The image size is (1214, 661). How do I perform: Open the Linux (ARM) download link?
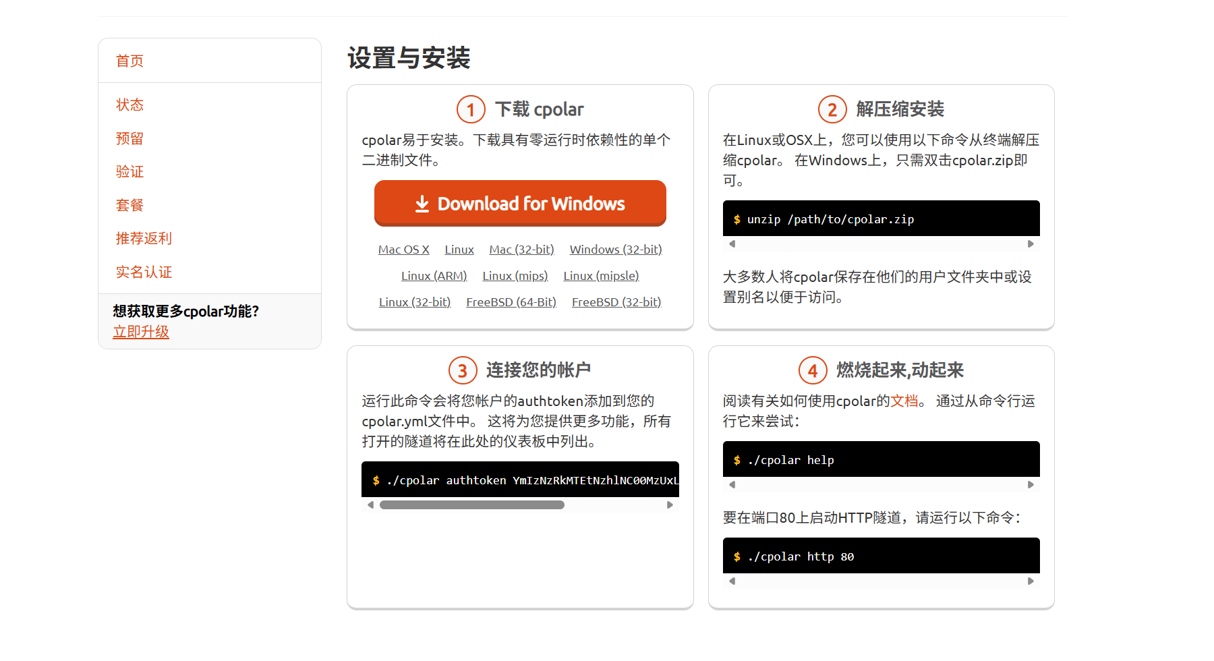click(434, 276)
